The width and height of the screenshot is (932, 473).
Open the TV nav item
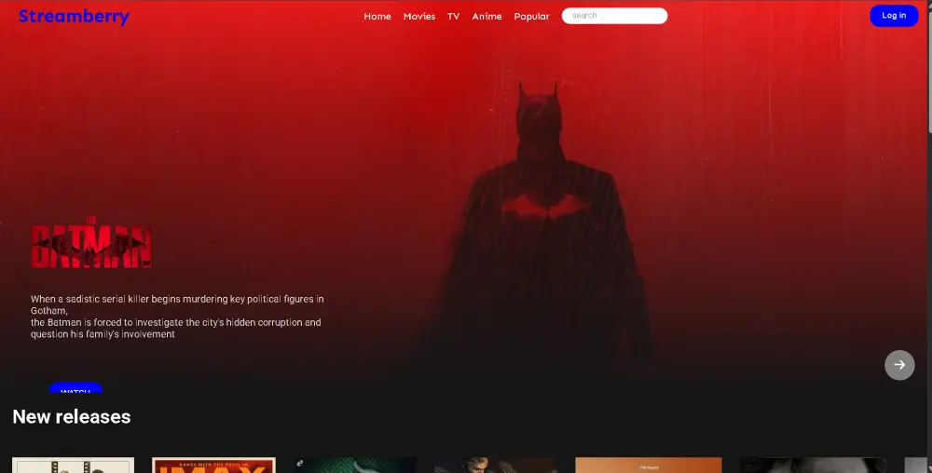[454, 17]
